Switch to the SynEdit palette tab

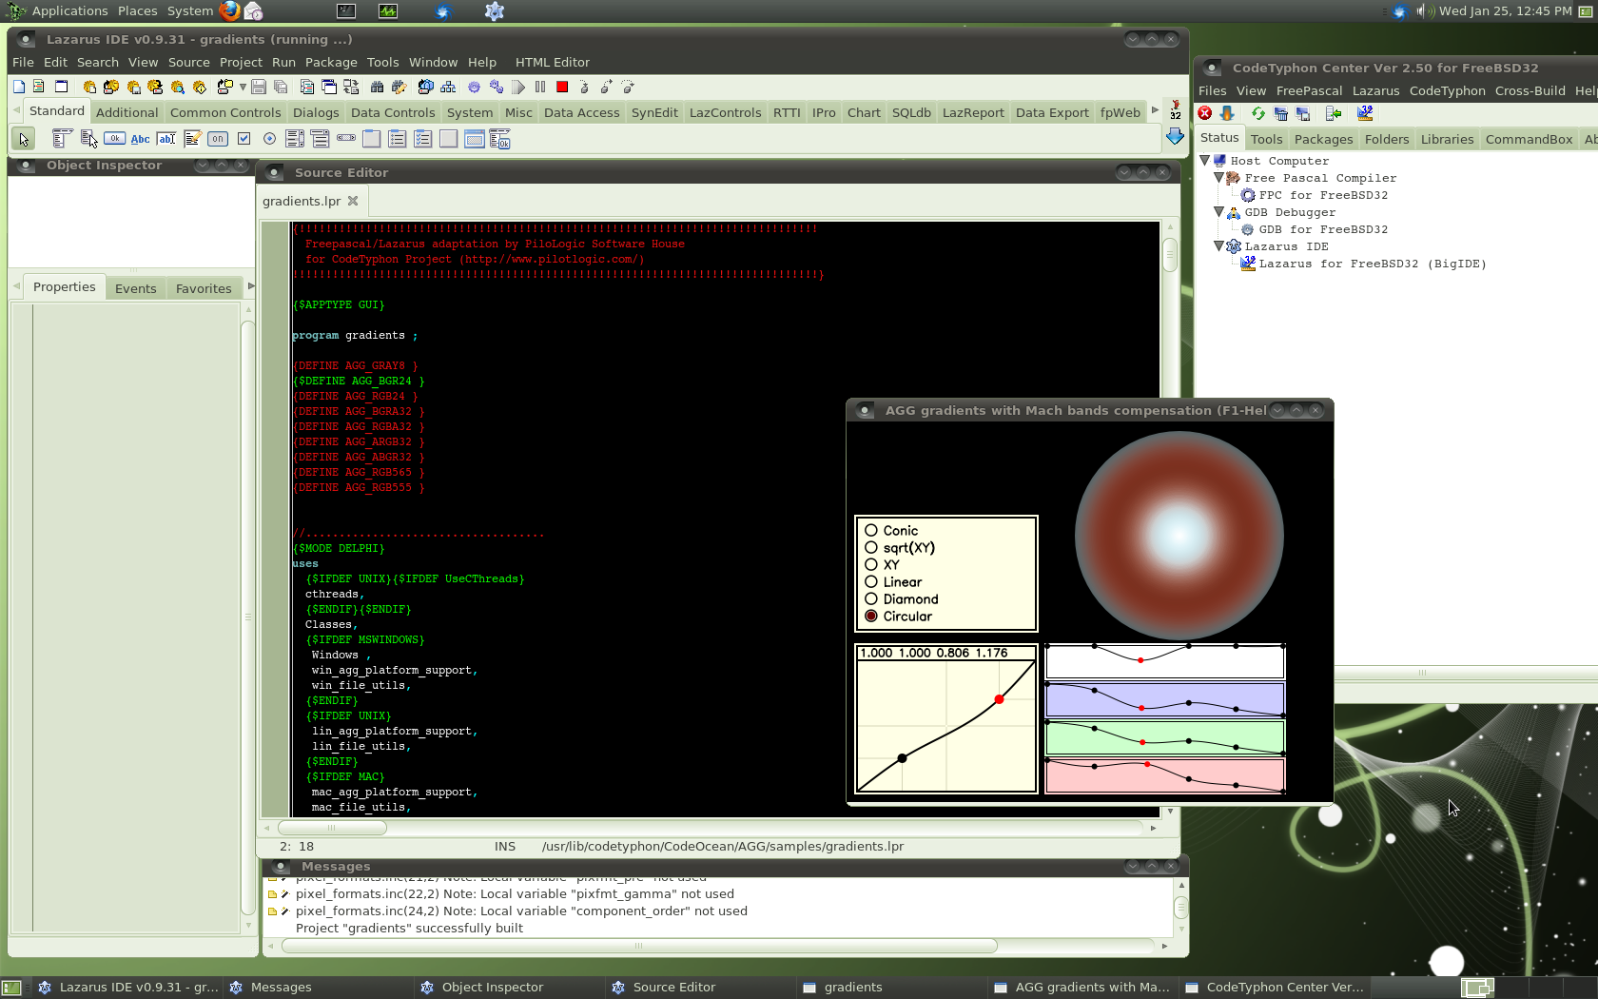click(x=654, y=112)
